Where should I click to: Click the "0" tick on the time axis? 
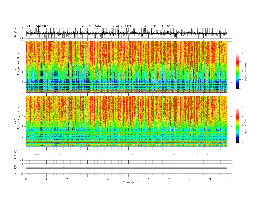click(x=26, y=179)
